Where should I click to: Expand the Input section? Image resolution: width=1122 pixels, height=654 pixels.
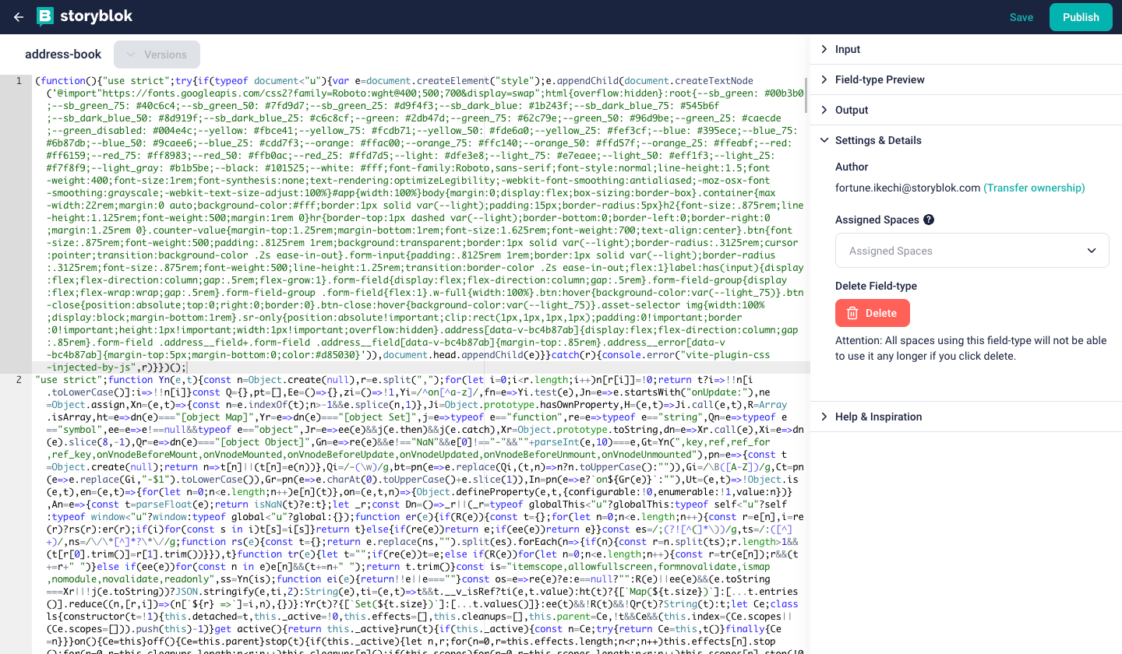pos(966,49)
